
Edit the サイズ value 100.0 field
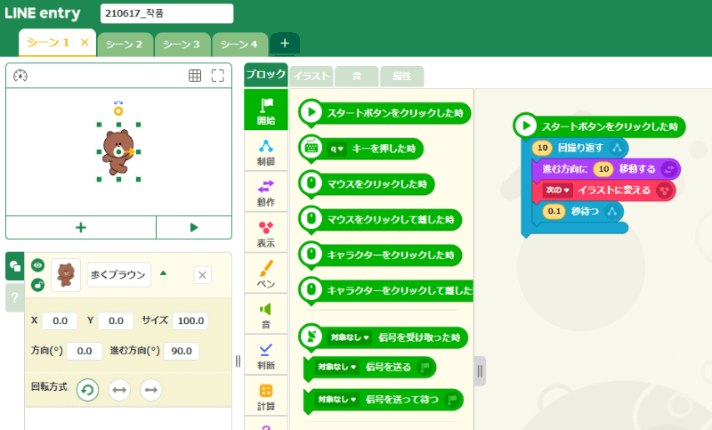[x=190, y=320]
